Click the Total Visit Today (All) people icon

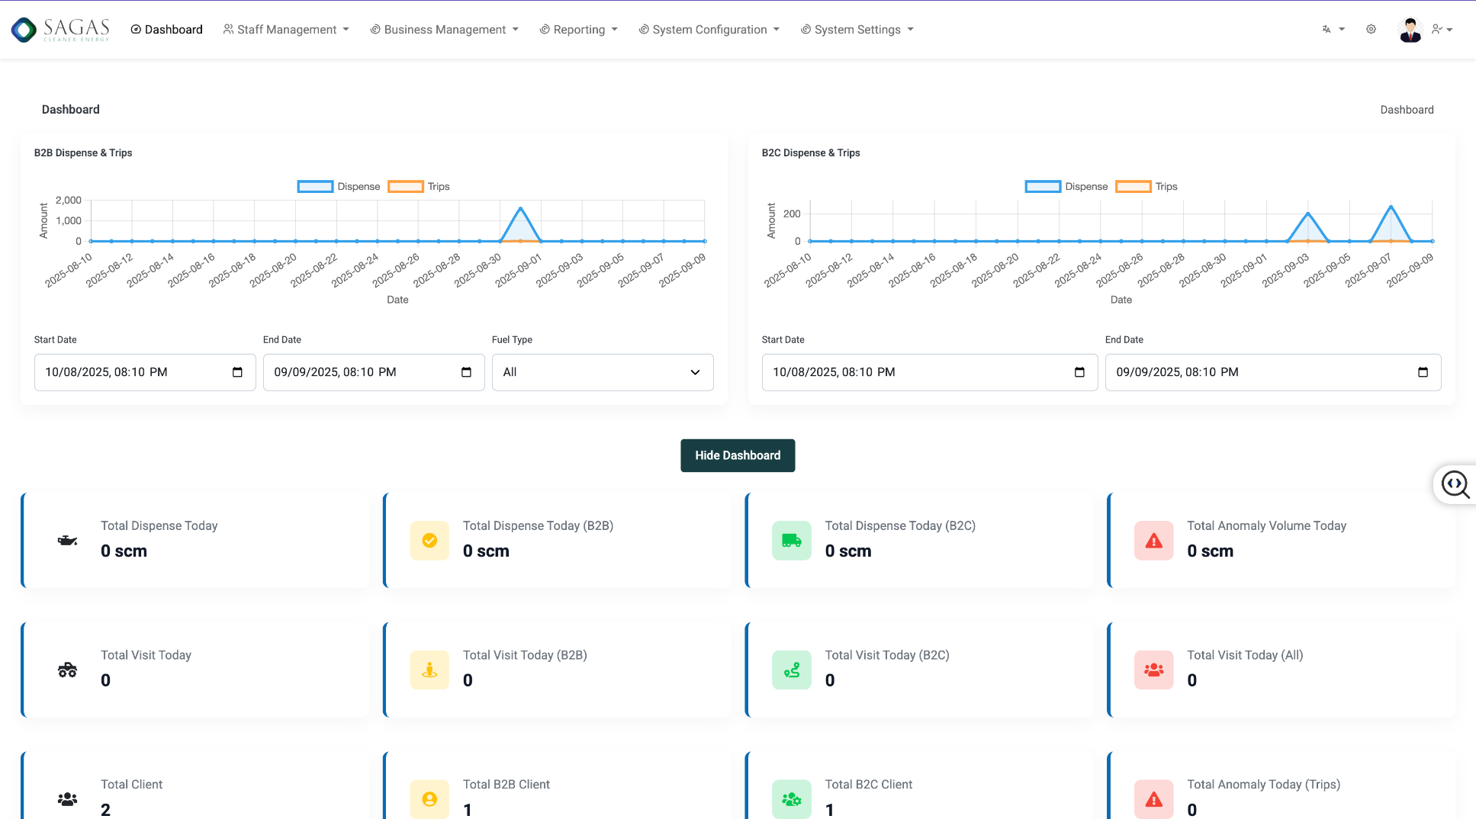[x=1153, y=670]
